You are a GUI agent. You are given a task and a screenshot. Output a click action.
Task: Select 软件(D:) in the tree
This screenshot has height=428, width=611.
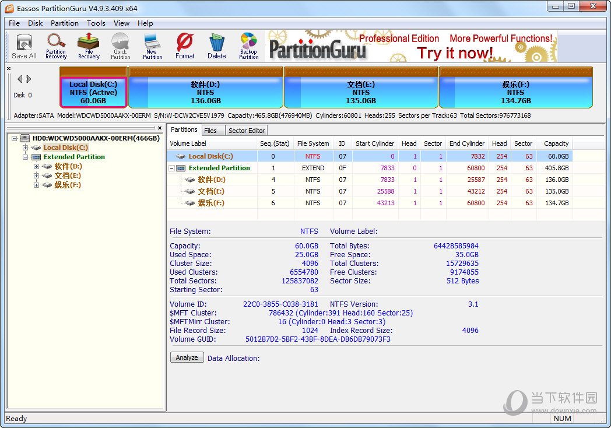click(x=68, y=166)
